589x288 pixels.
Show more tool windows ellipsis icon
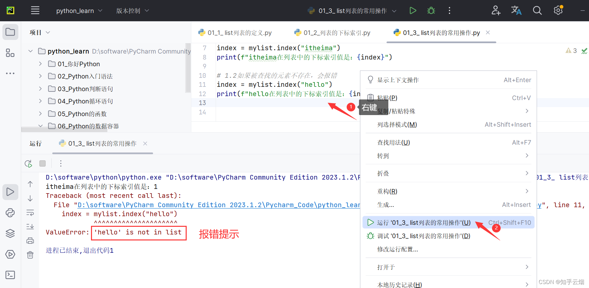10,73
